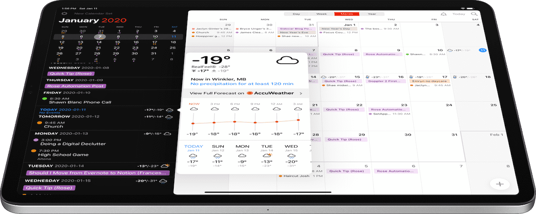Screen dimensions: 536x214
Task: Click the Now in Winkler, MB location
Action: (x=218, y=79)
